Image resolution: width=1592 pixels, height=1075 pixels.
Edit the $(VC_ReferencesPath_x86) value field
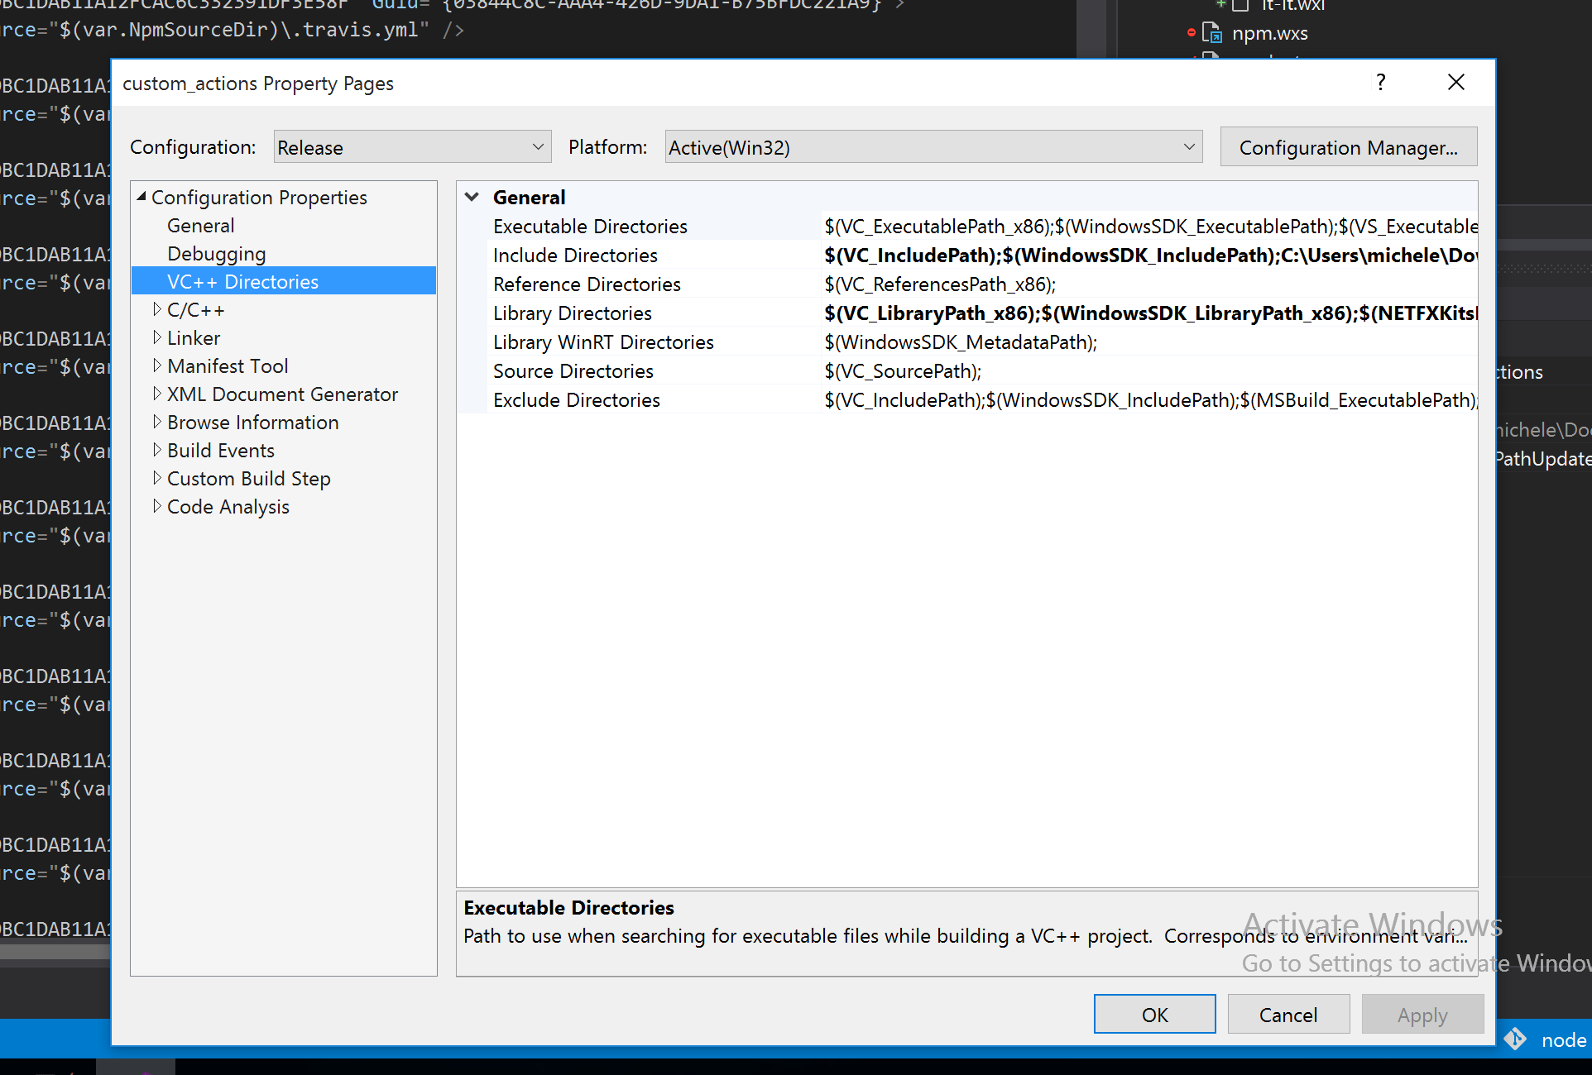coord(1150,284)
